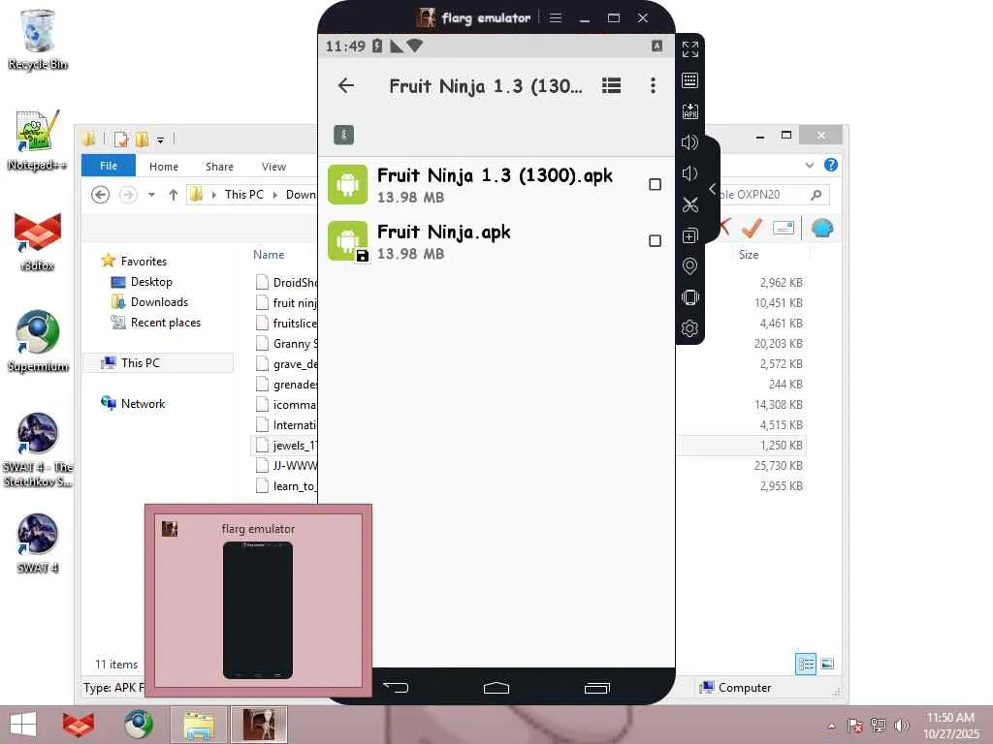Open Explorer recent locations dropdown arrow
Image resolution: width=993 pixels, height=744 pixels.
click(x=151, y=195)
